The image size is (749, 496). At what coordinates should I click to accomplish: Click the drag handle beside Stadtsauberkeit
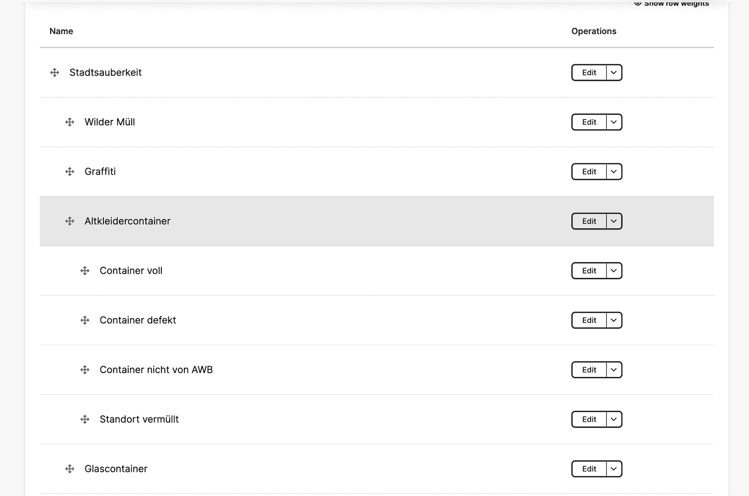tap(55, 73)
